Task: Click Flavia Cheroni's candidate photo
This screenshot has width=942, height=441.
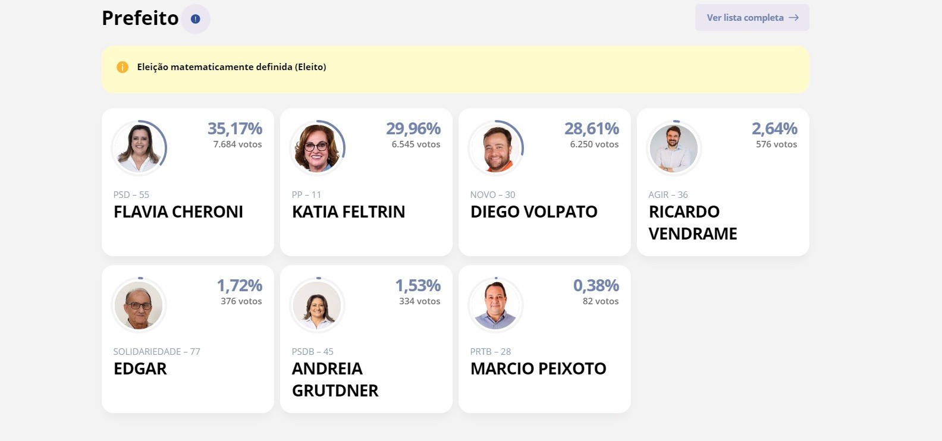Action: point(139,148)
